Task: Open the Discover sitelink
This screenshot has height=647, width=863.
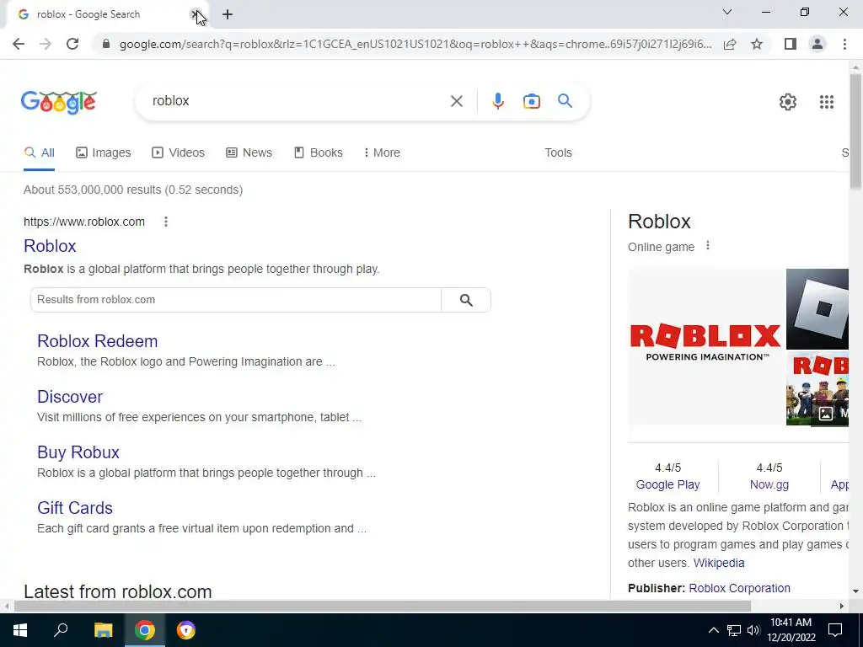Action: (x=70, y=397)
